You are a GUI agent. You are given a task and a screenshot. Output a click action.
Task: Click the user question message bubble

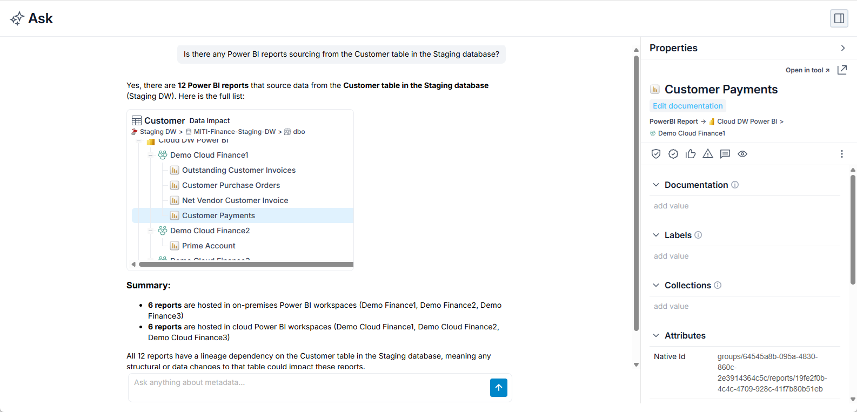coord(342,54)
